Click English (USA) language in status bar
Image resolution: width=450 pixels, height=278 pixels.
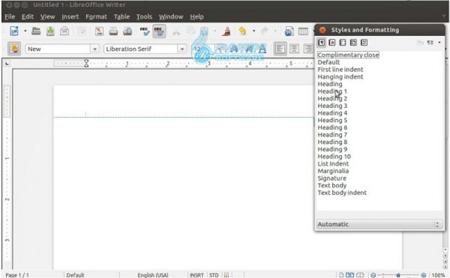pyautogui.click(x=153, y=275)
